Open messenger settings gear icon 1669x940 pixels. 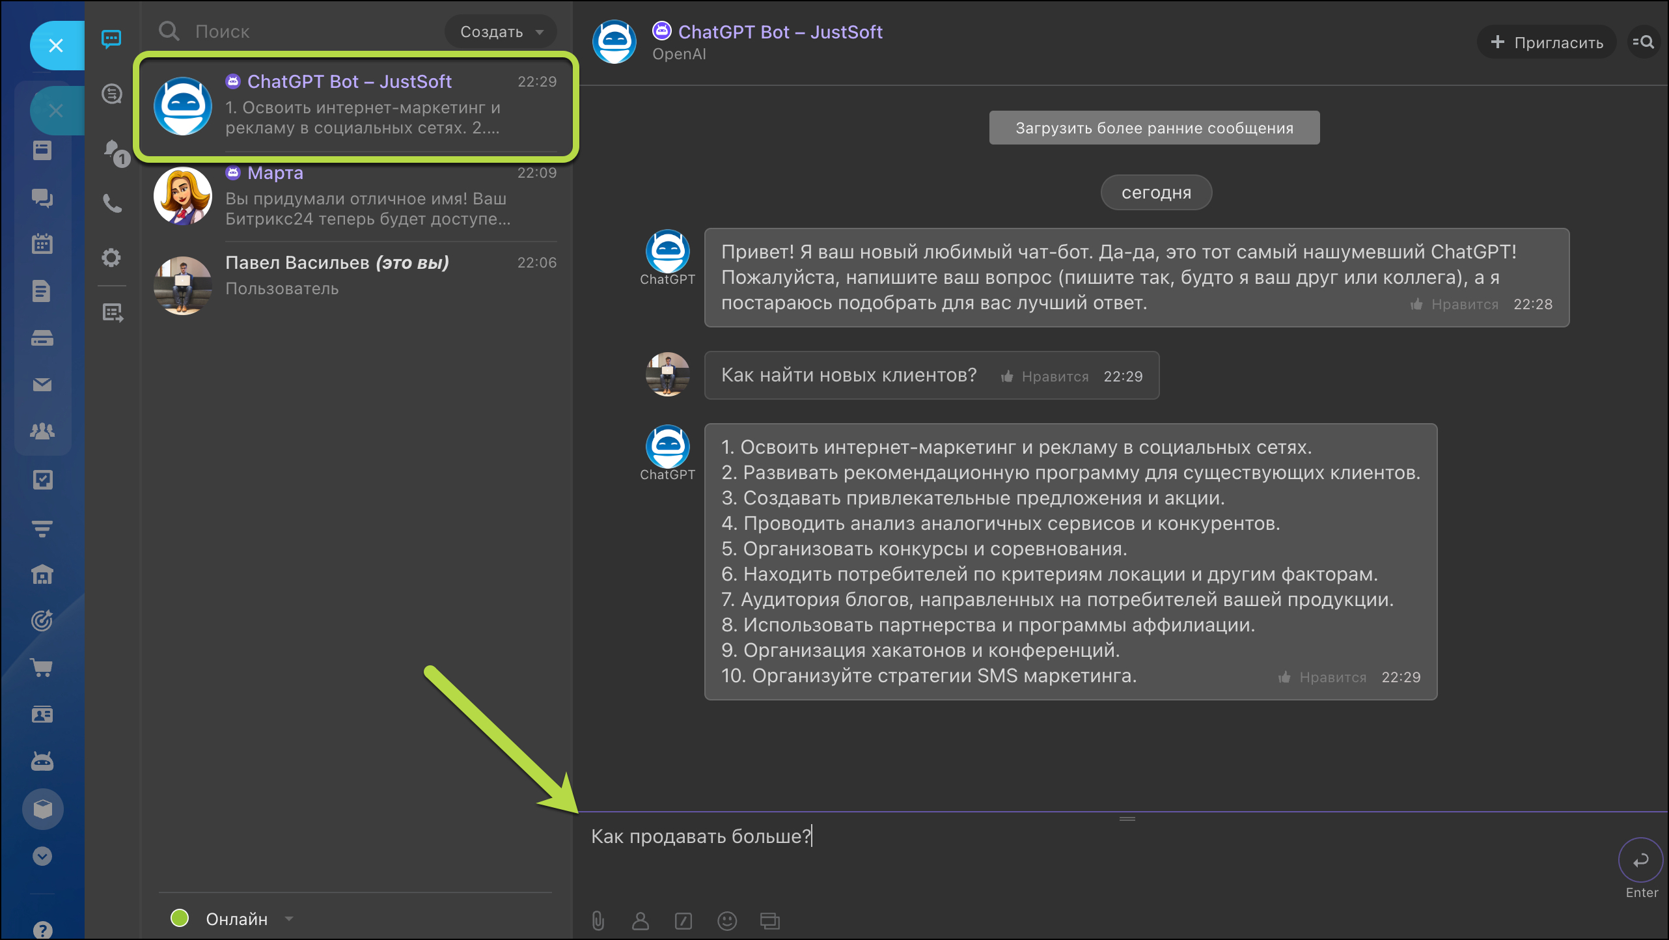click(x=112, y=258)
